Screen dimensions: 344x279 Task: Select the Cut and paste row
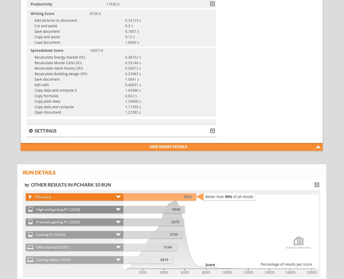coord(121,26)
